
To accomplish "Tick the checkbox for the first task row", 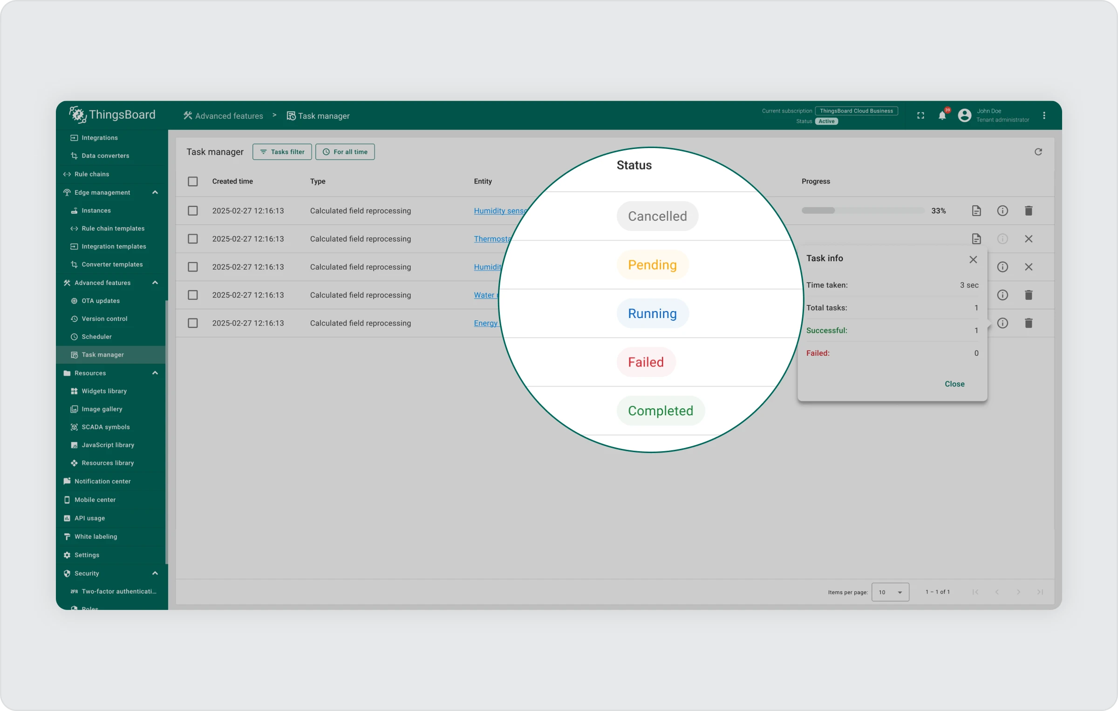I will pyautogui.click(x=193, y=211).
